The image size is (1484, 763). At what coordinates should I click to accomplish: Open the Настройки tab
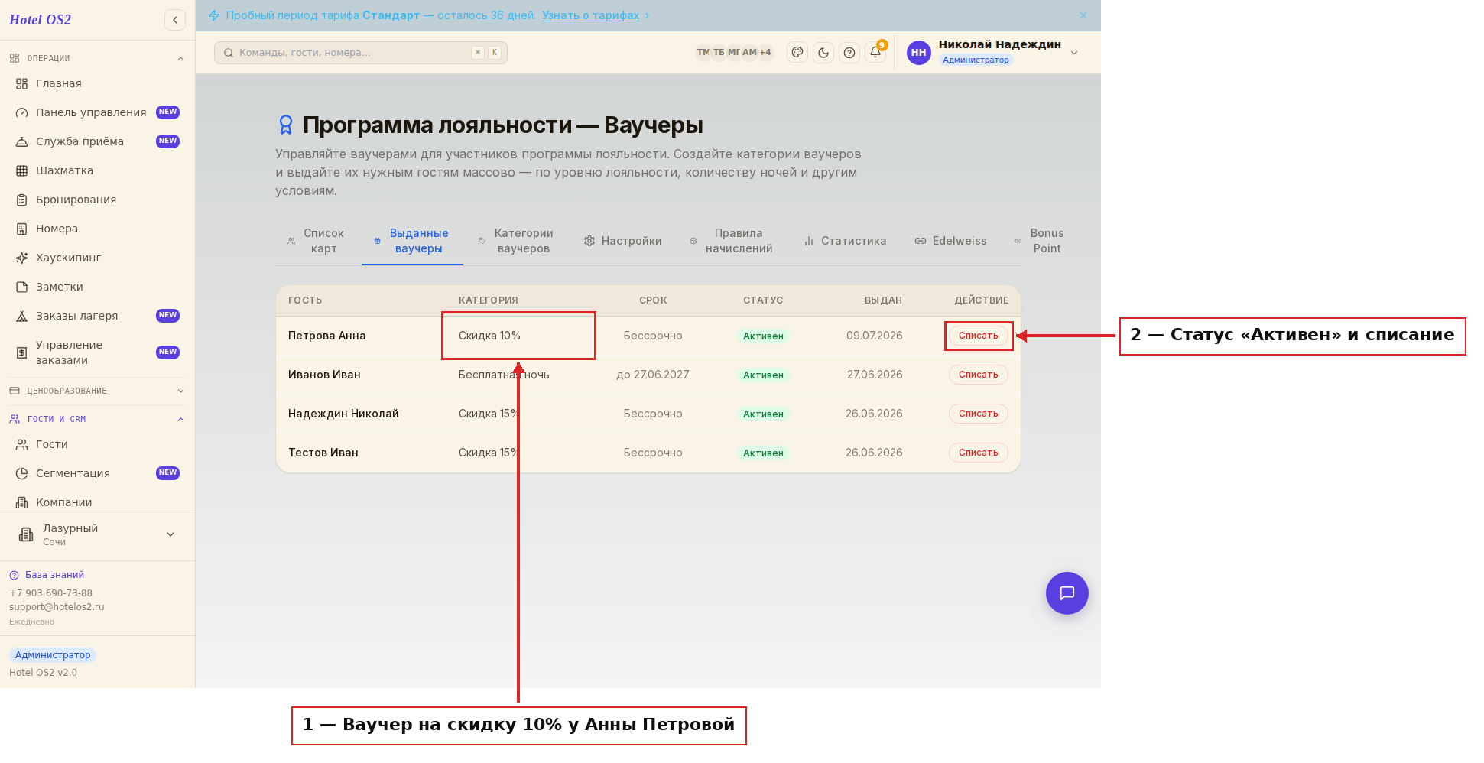(x=623, y=241)
